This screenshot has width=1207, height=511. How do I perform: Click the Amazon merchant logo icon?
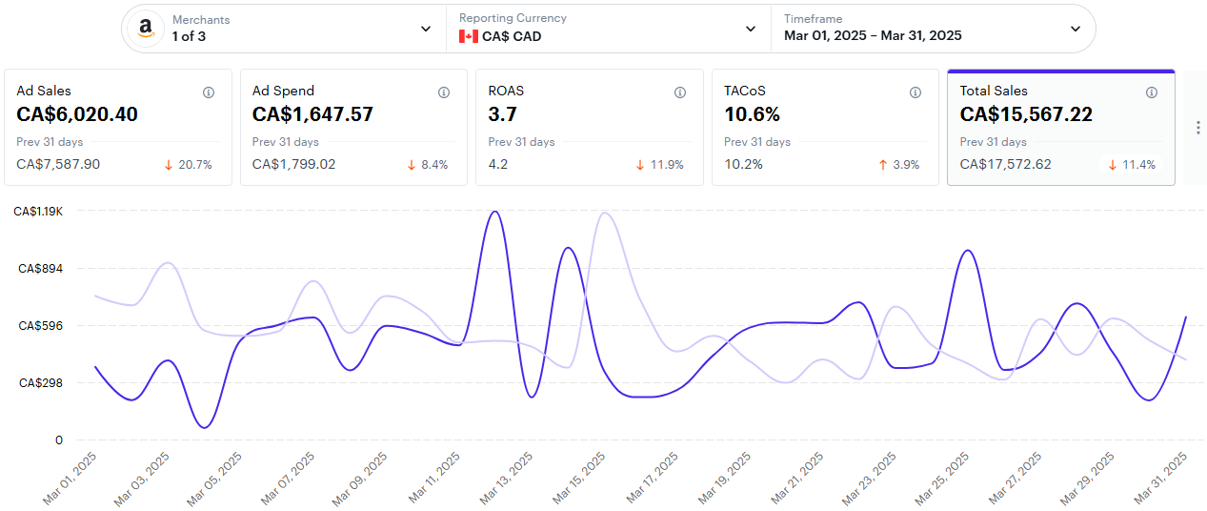pyautogui.click(x=145, y=29)
